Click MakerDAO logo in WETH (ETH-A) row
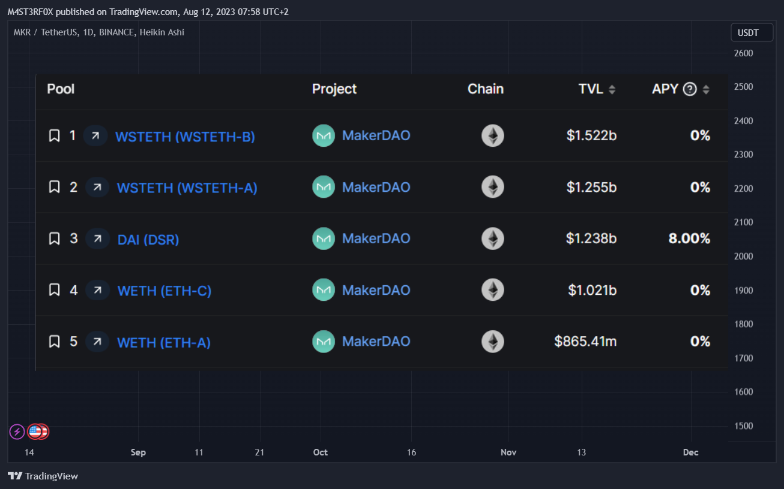The height and width of the screenshot is (489, 784). point(324,342)
